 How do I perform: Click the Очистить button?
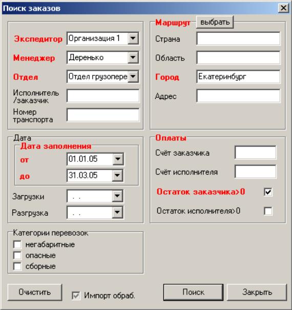click(x=35, y=292)
